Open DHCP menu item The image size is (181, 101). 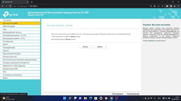click(20, 44)
